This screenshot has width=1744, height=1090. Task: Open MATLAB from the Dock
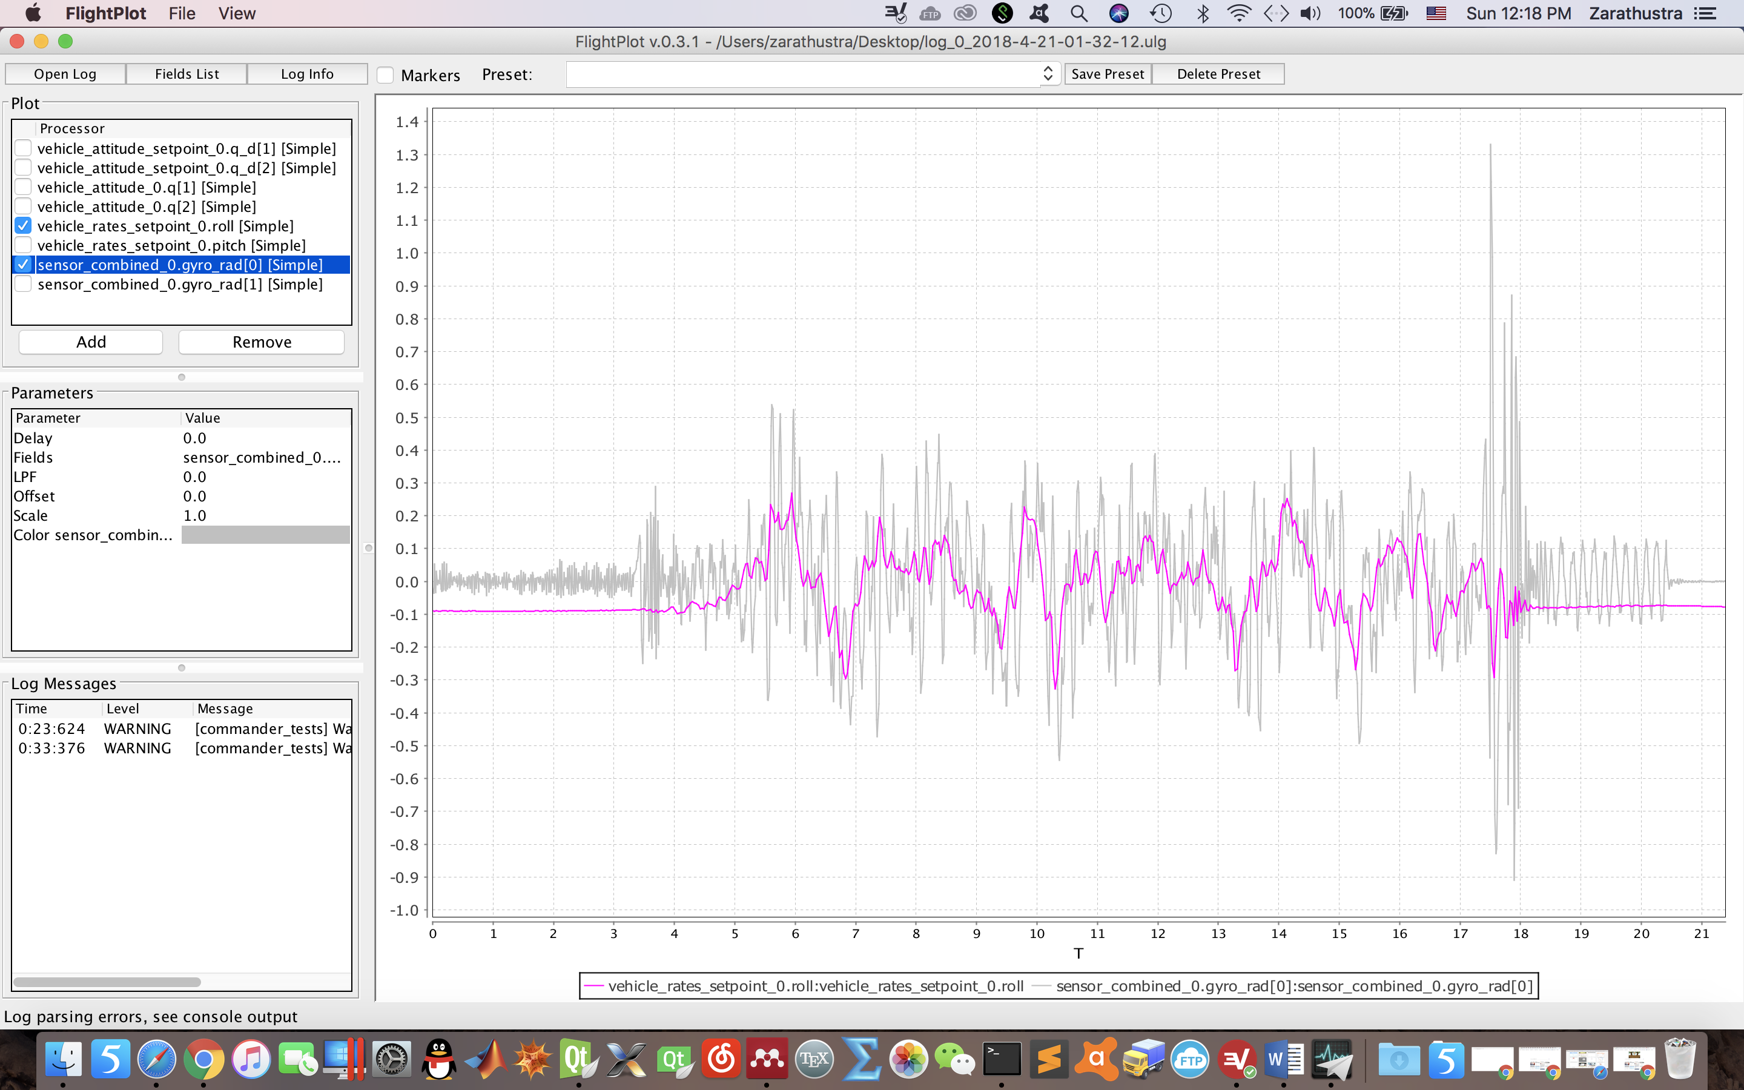pos(486,1059)
